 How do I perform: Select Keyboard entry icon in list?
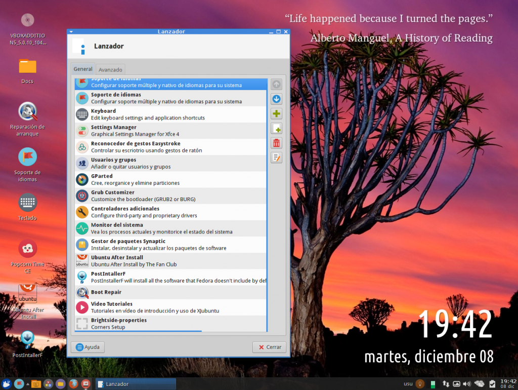82,114
